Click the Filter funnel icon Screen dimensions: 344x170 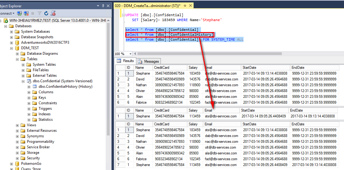pos(39,13)
